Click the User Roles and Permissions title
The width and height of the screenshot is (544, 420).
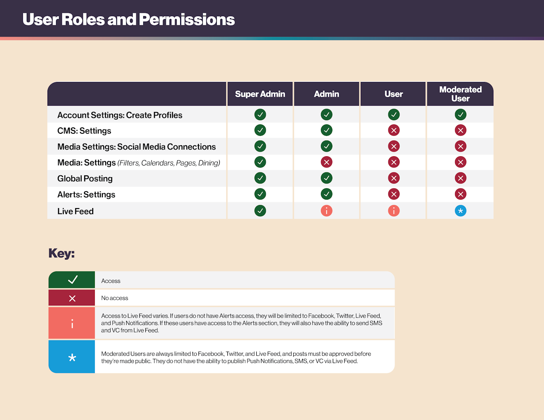(x=128, y=20)
